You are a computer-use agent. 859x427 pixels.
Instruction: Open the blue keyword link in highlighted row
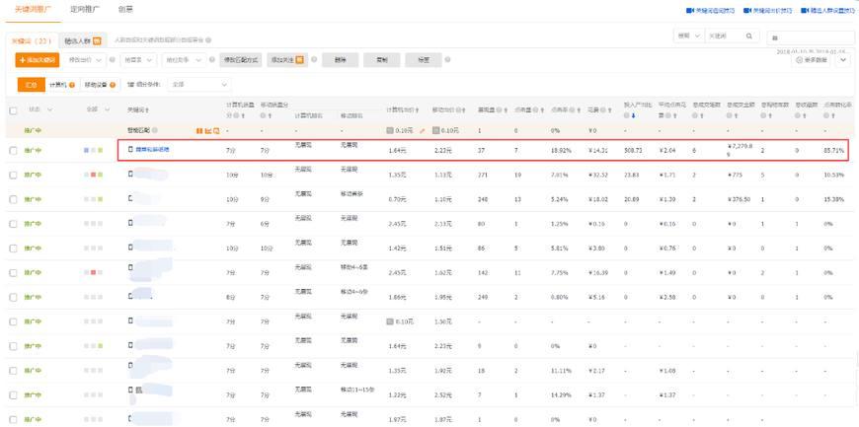[x=152, y=149]
